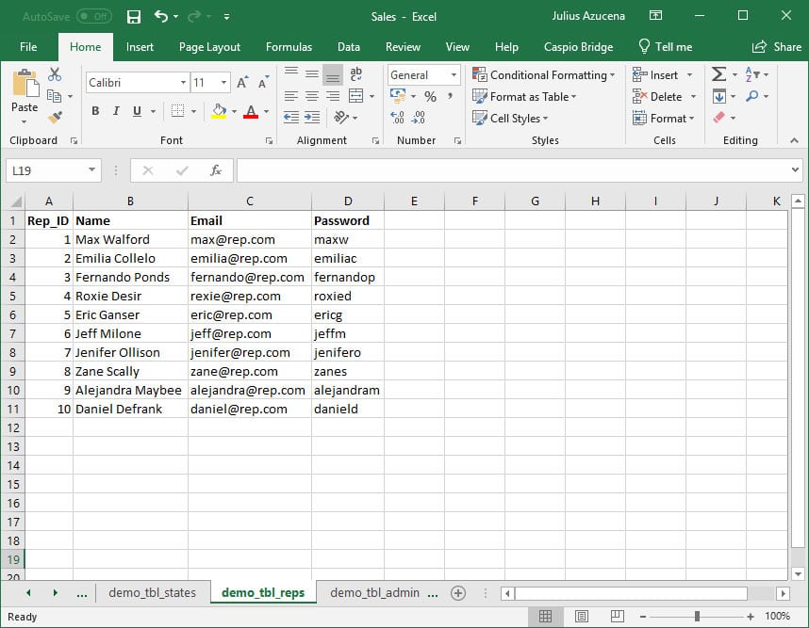Click the Percent Style icon

click(x=430, y=96)
